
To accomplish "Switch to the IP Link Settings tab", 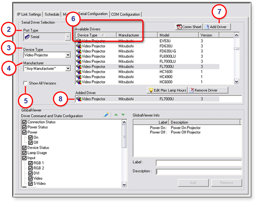I will [x=29, y=15].
